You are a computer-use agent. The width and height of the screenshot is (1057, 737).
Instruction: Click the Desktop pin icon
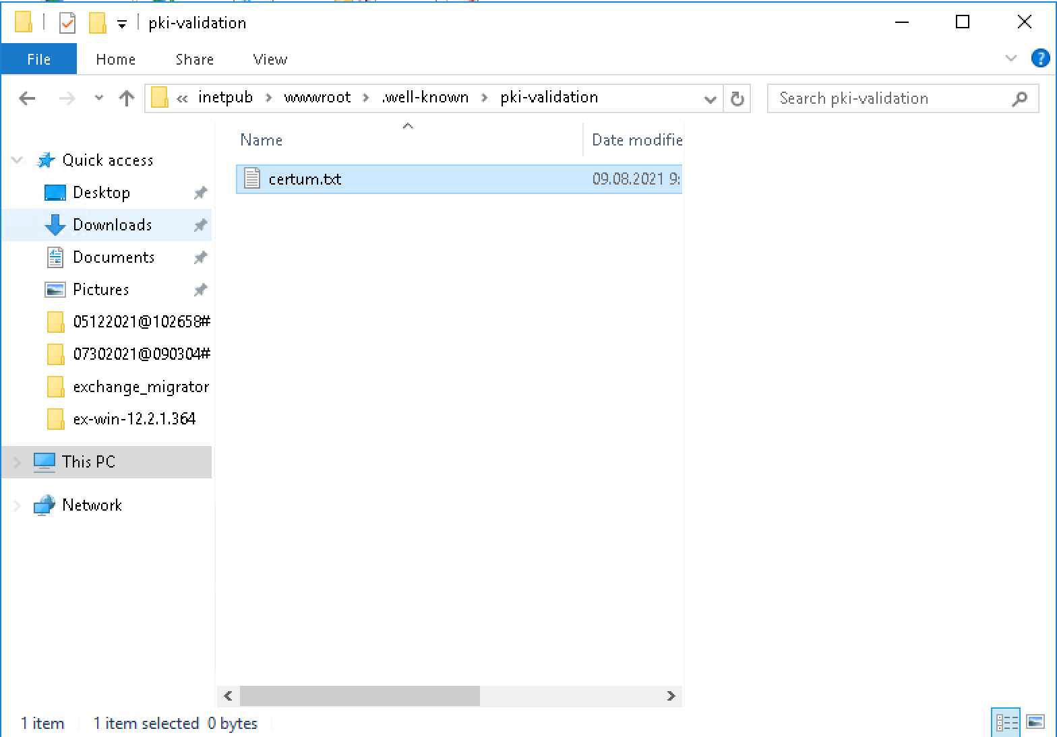200,193
